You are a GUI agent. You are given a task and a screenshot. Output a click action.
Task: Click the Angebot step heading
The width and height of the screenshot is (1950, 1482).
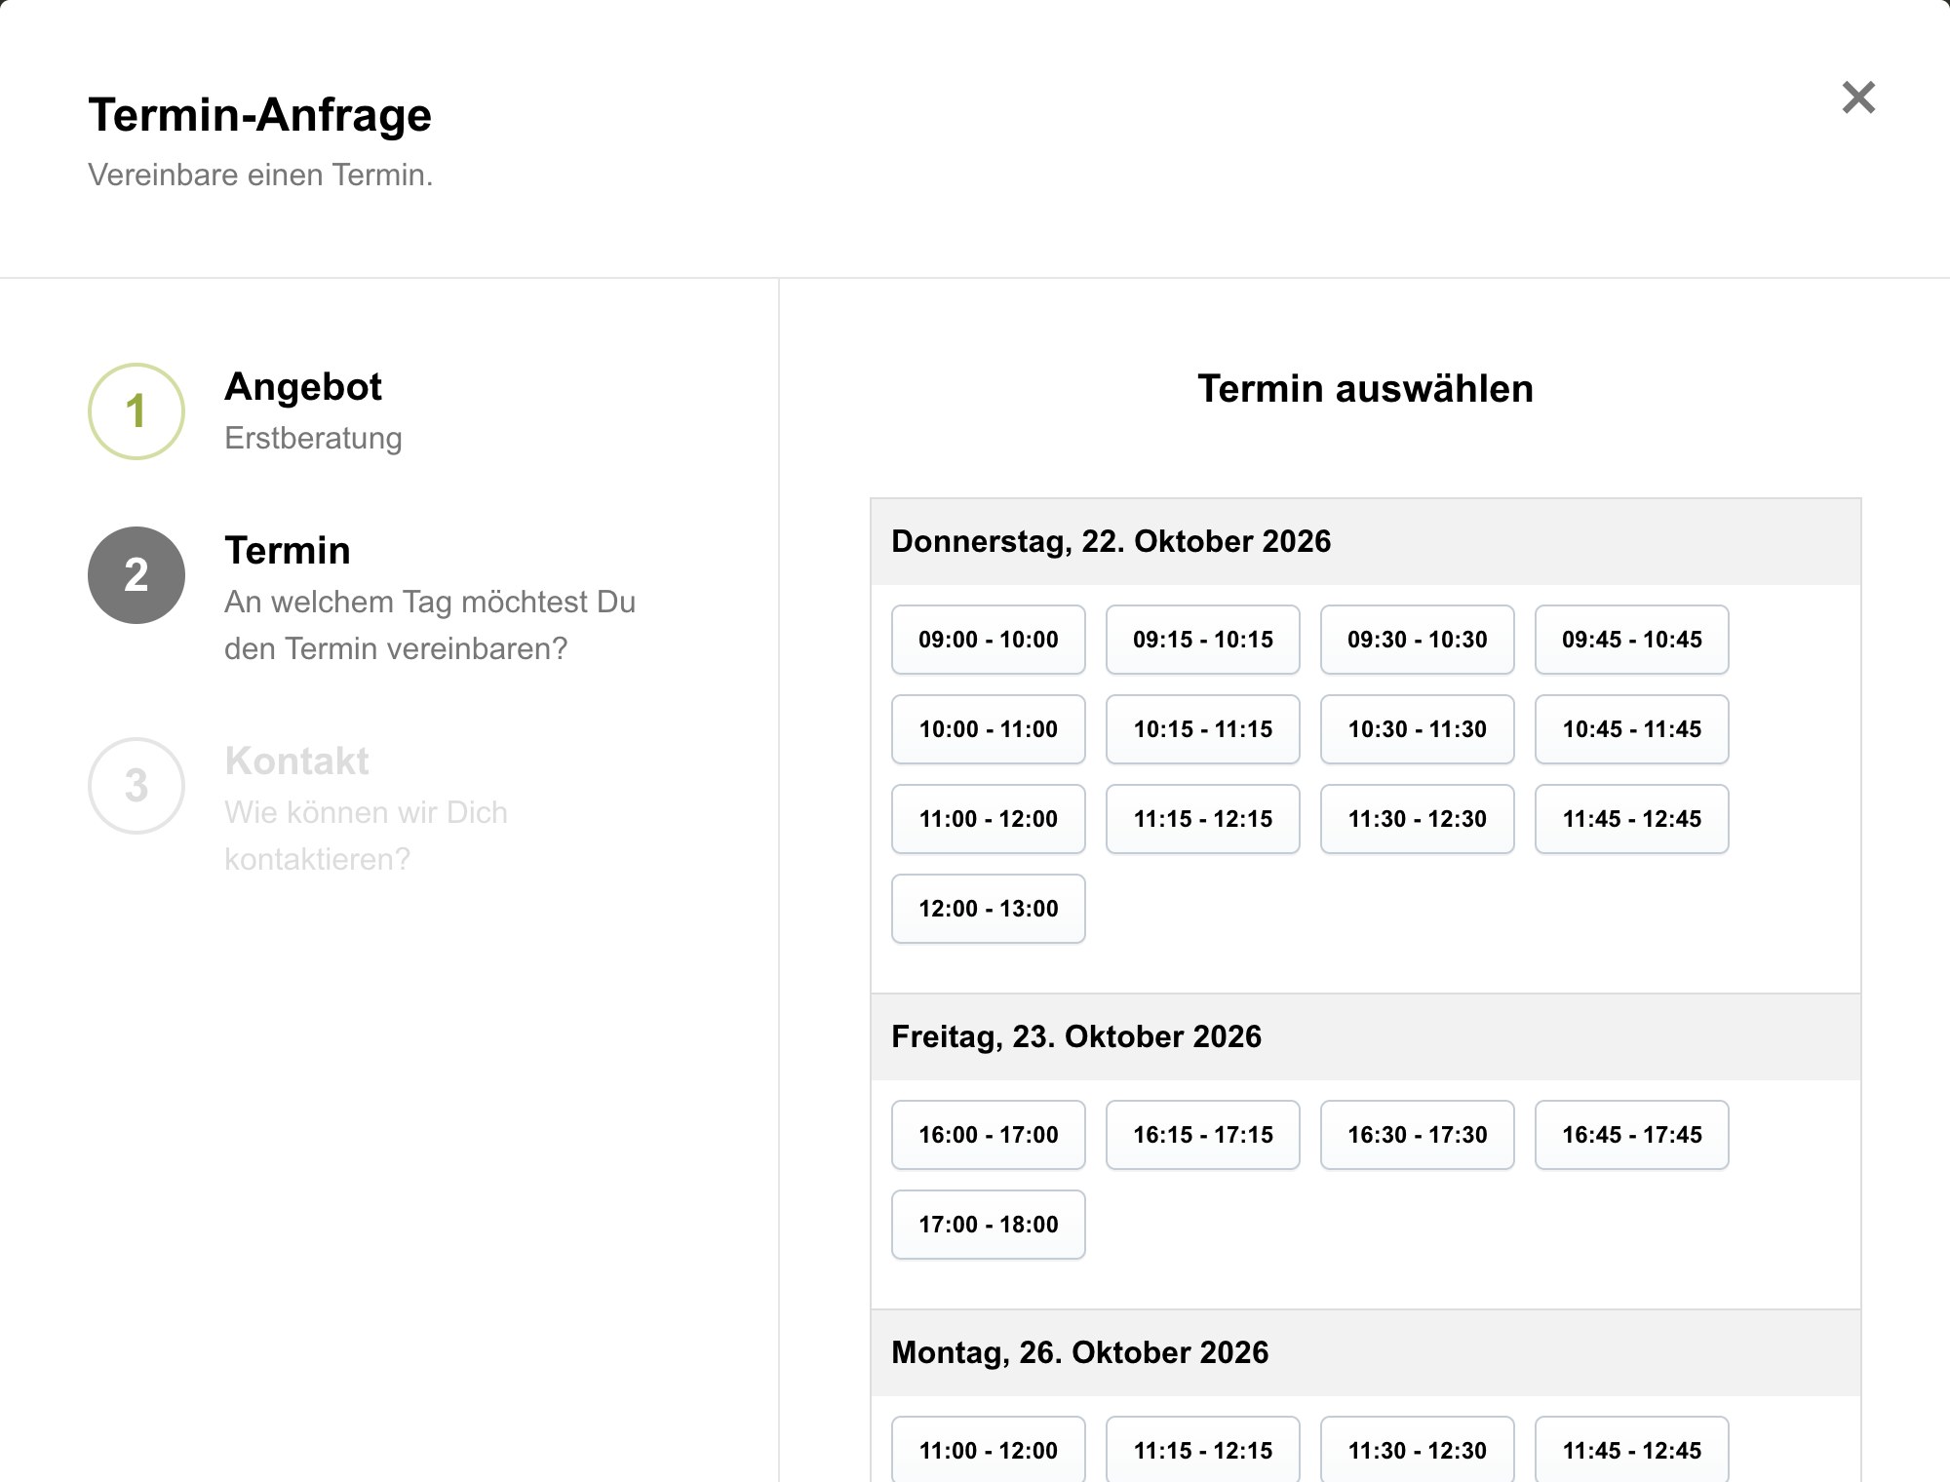click(x=303, y=387)
